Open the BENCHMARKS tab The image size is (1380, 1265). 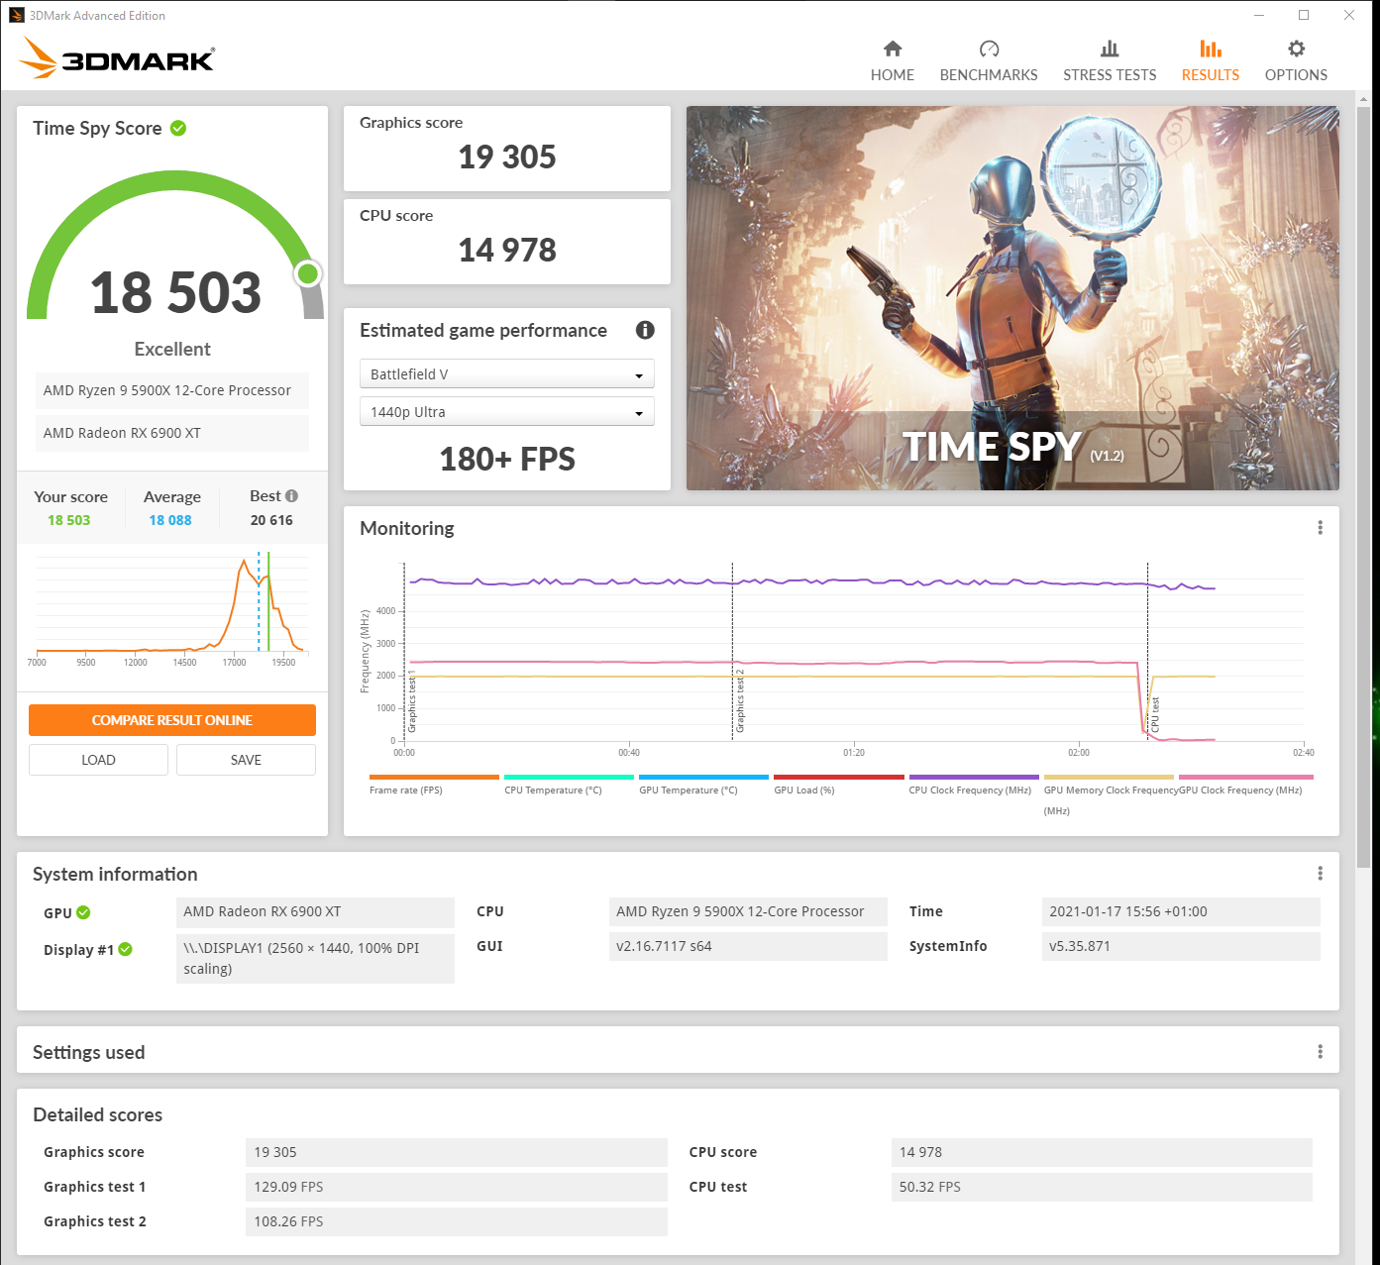[x=989, y=57]
